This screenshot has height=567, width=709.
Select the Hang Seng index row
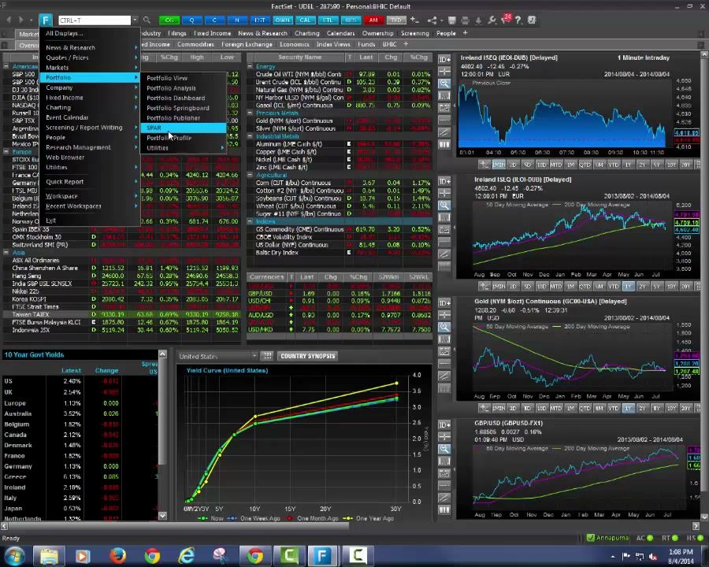pos(121,276)
